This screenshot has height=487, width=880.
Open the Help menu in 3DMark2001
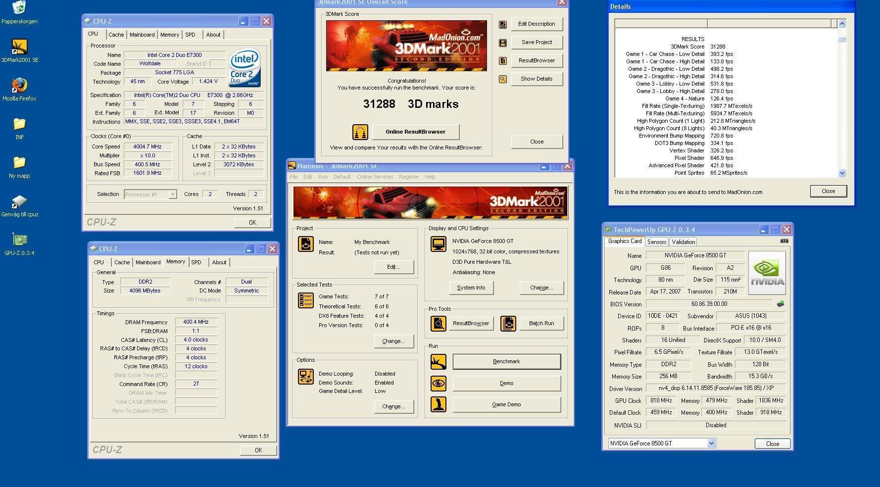[x=430, y=177]
